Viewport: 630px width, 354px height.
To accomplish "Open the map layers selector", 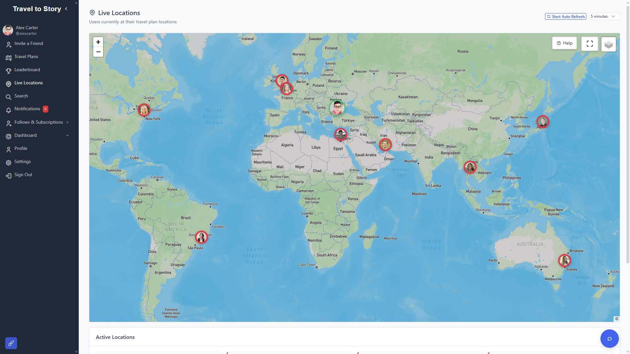I will tap(608, 44).
